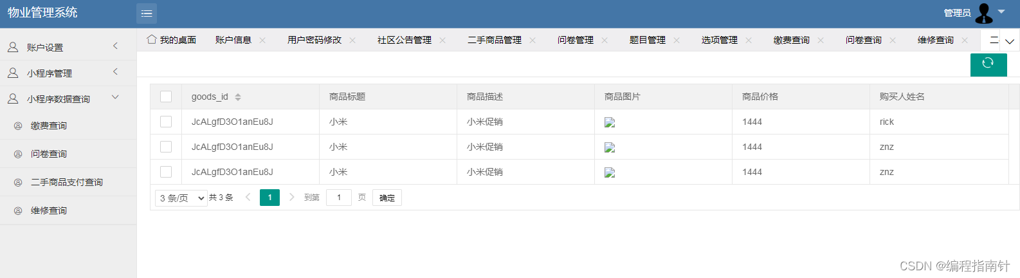Switch to 选项管理 tab
This screenshot has height=278, width=1020.
720,40
